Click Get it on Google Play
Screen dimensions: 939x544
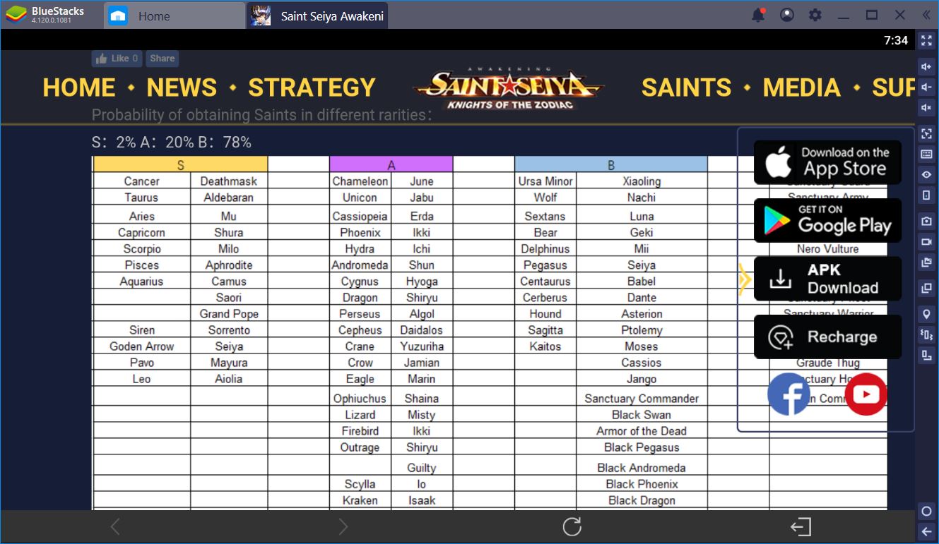pyautogui.click(x=827, y=220)
